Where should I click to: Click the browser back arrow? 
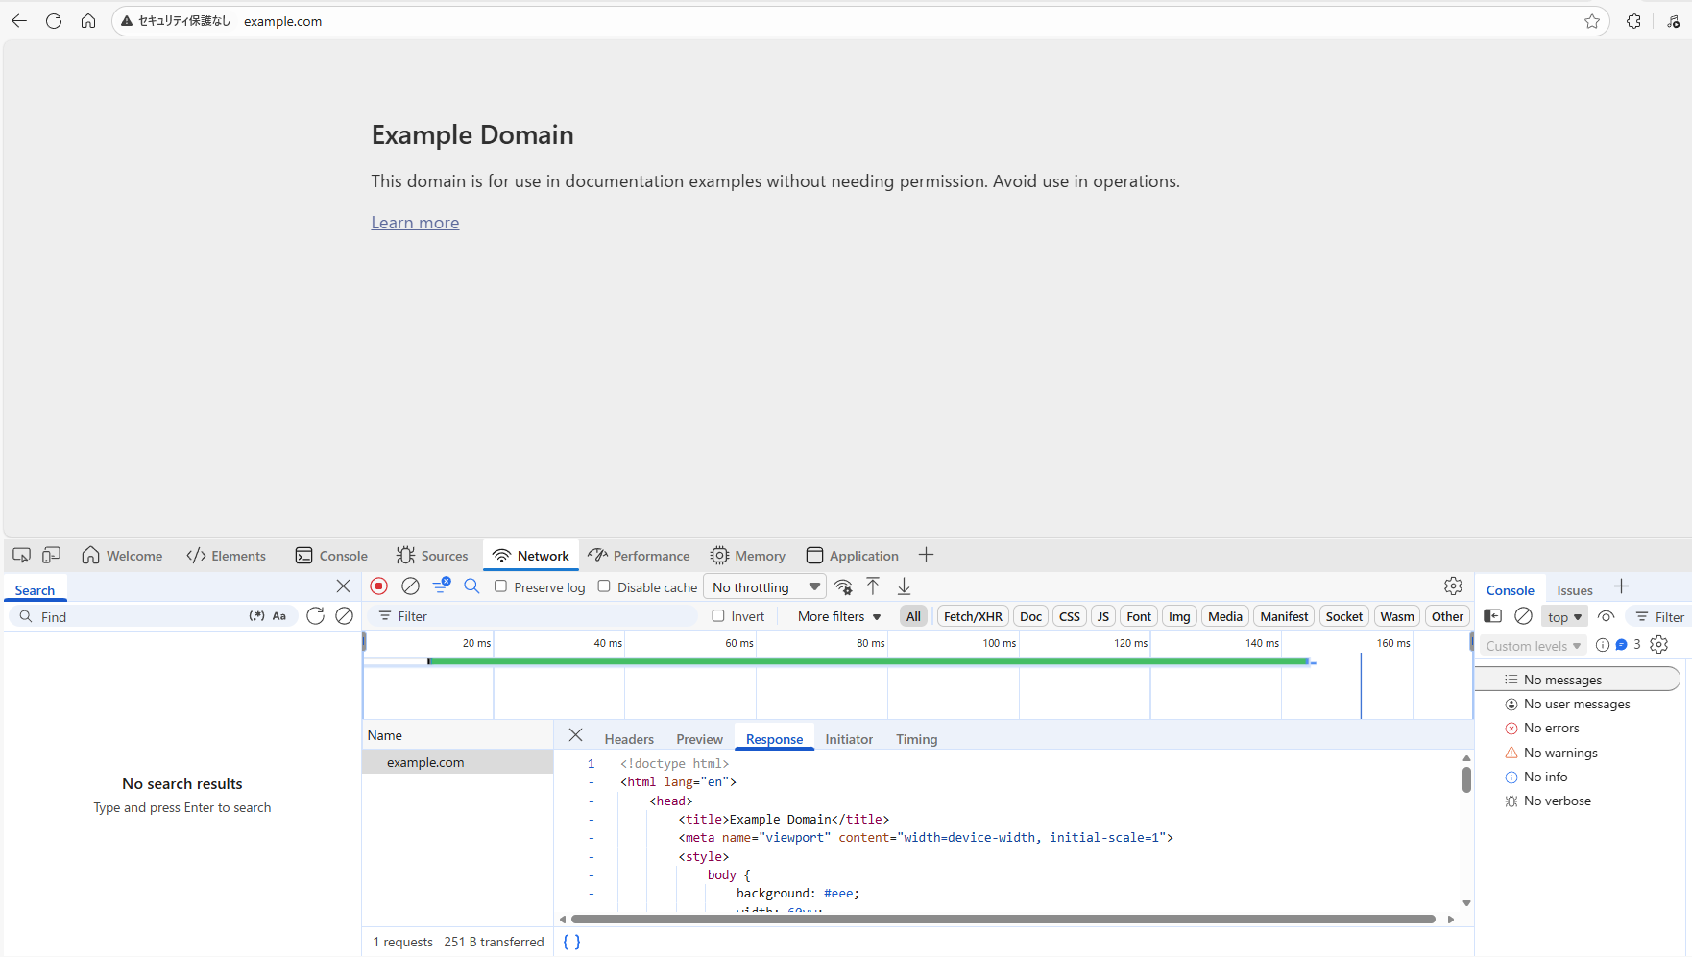click(19, 21)
